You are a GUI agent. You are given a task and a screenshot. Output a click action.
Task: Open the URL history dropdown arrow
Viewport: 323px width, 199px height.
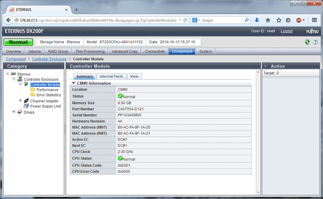(x=180, y=20)
